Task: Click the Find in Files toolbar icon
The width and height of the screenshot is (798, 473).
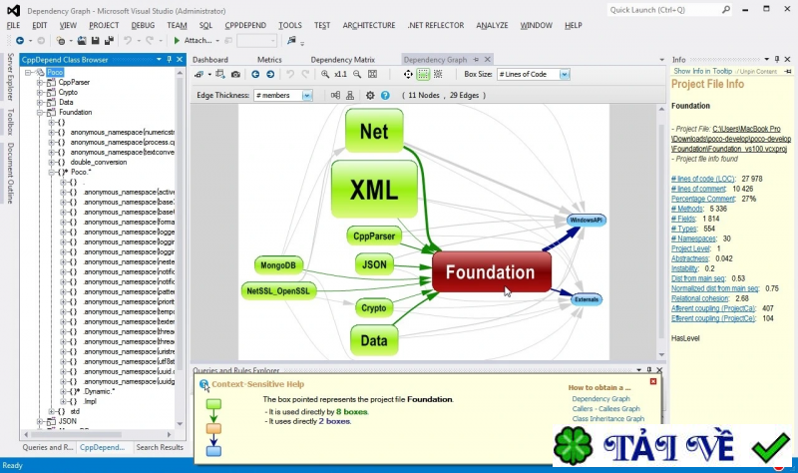Action: (x=291, y=40)
